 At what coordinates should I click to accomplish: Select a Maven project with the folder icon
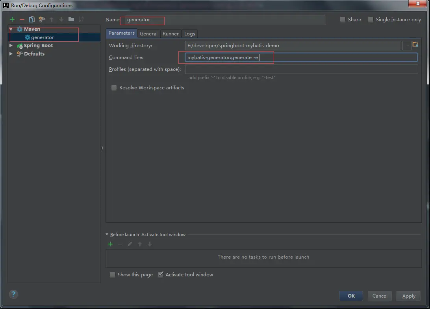[x=415, y=44]
